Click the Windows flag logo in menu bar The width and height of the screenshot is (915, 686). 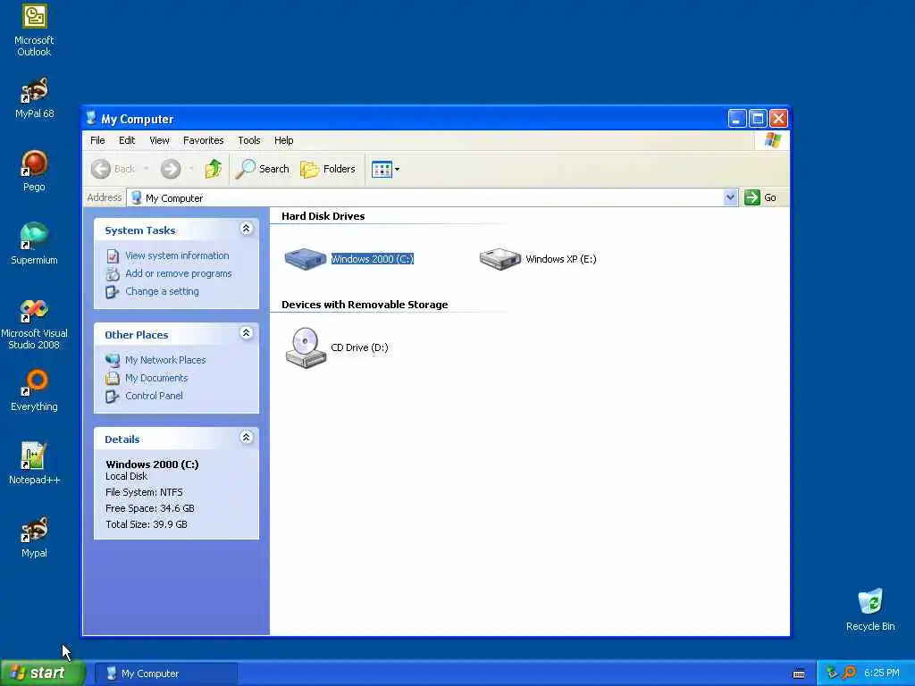(x=773, y=140)
